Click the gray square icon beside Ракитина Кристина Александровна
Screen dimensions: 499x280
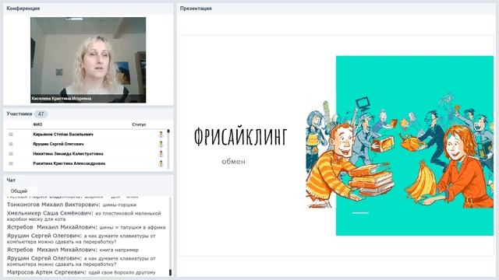(11, 163)
